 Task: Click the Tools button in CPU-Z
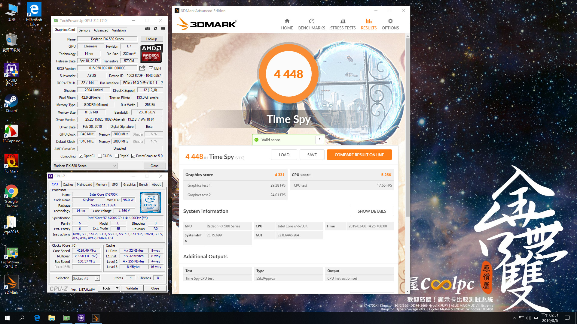tap(106, 288)
